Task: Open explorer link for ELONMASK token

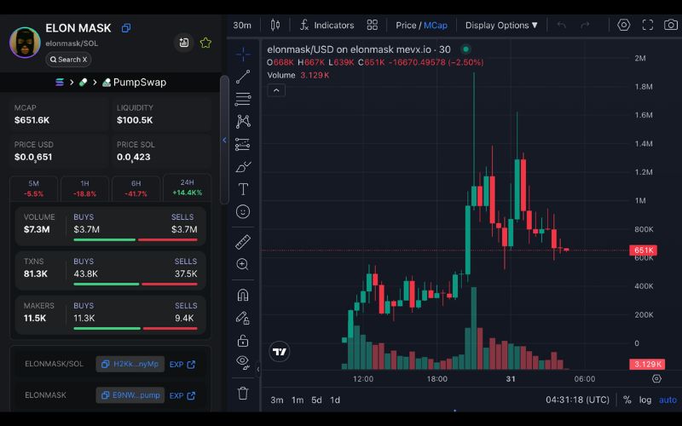Action: tap(182, 395)
